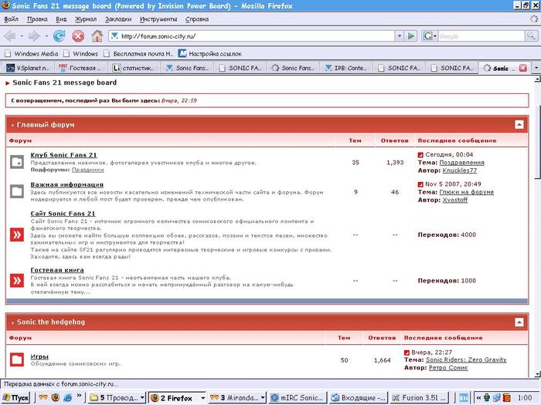Viewport: 541px width, 405px height.
Task: Open the Google search engine dropdown
Action: click(430, 35)
